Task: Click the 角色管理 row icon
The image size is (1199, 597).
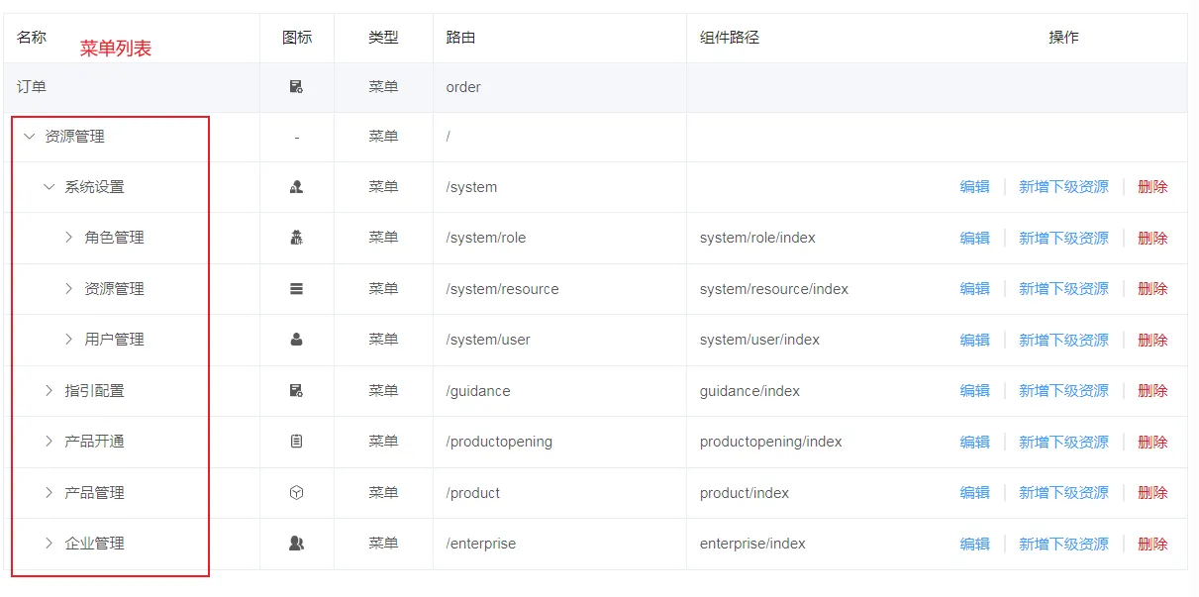Action: pos(296,238)
